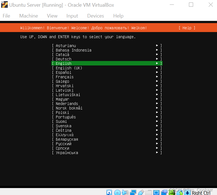Click the network adapters status icon
This screenshot has width=217, height=195.
133,192
